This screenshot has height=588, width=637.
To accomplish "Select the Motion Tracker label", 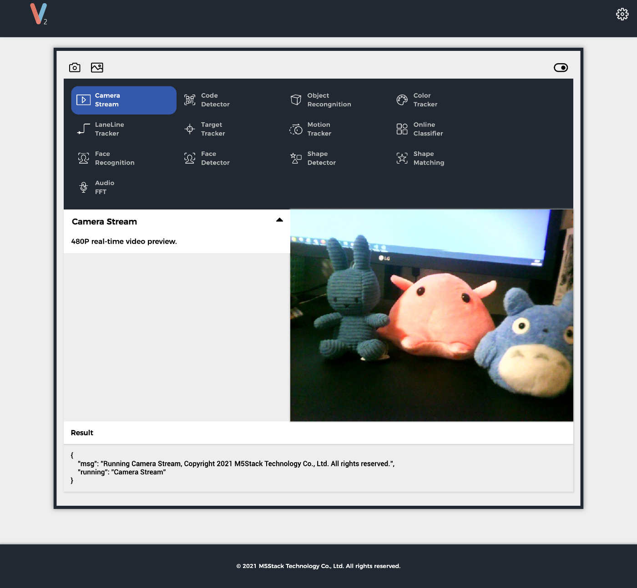I will click(x=319, y=129).
